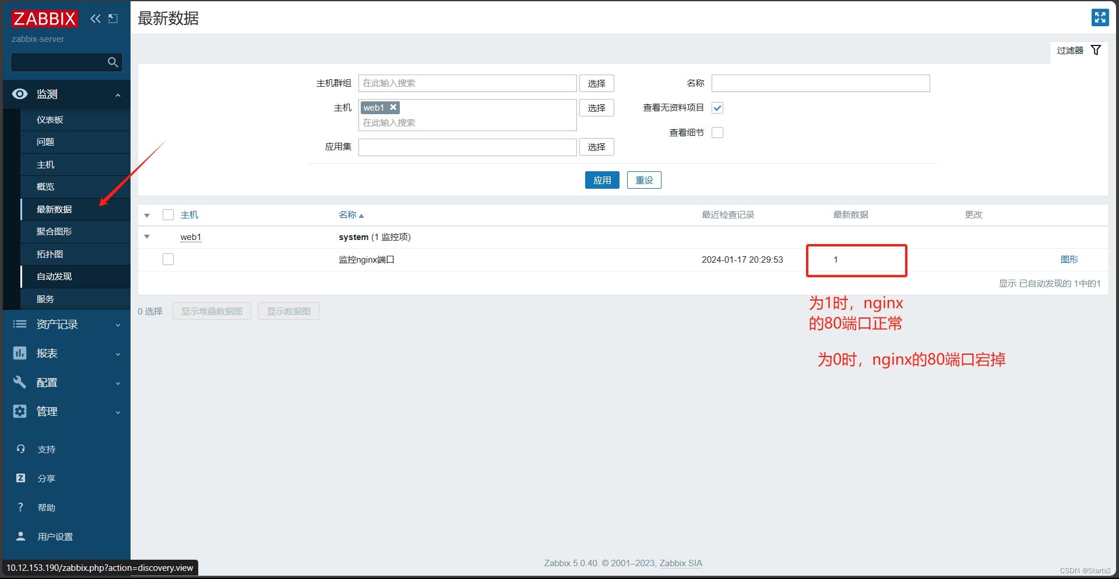The image size is (1119, 579).
Task: Click the headset icon for 支持
Action: (x=21, y=449)
